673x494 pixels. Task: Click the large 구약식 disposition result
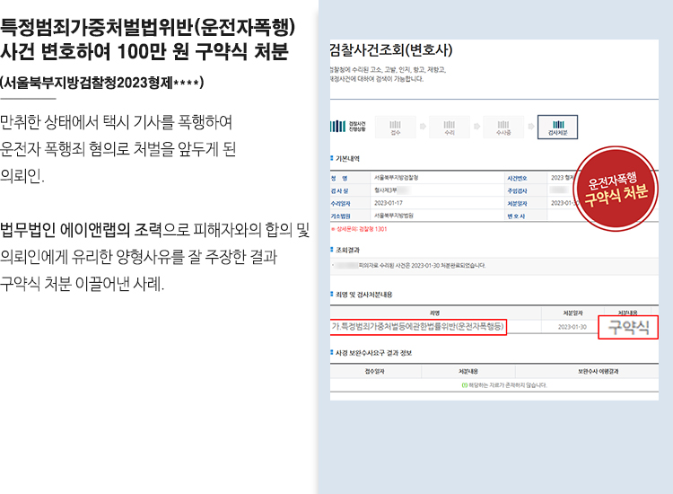tap(628, 327)
